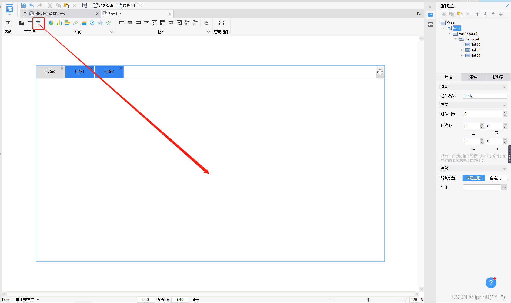511x303 pixels.
Task: Click the Redo arrow icon
Action: (x=40, y=5)
